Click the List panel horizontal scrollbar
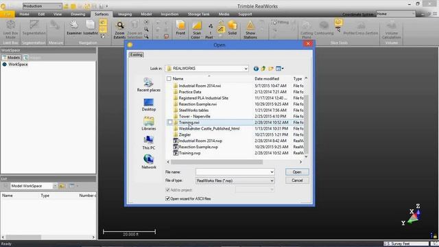The image size is (439, 247). point(23,237)
